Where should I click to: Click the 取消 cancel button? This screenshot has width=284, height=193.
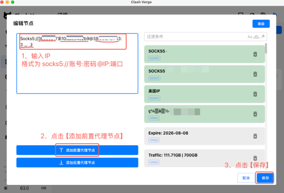(246, 178)
